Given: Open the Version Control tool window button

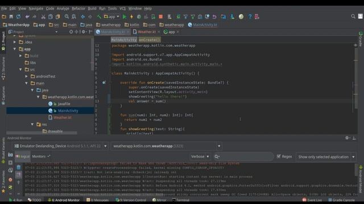Looking at the screenshot, I should (x=131, y=200).
